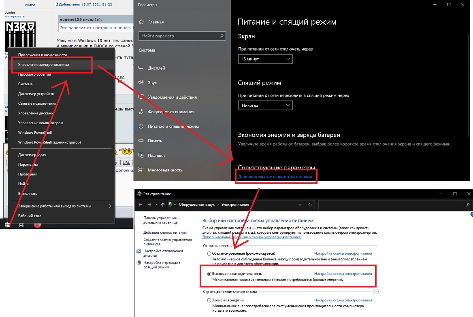This screenshot has height=317, width=473.
Task: Click Оборудование и звук breadcrumb
Action: [x=197, y=205]
